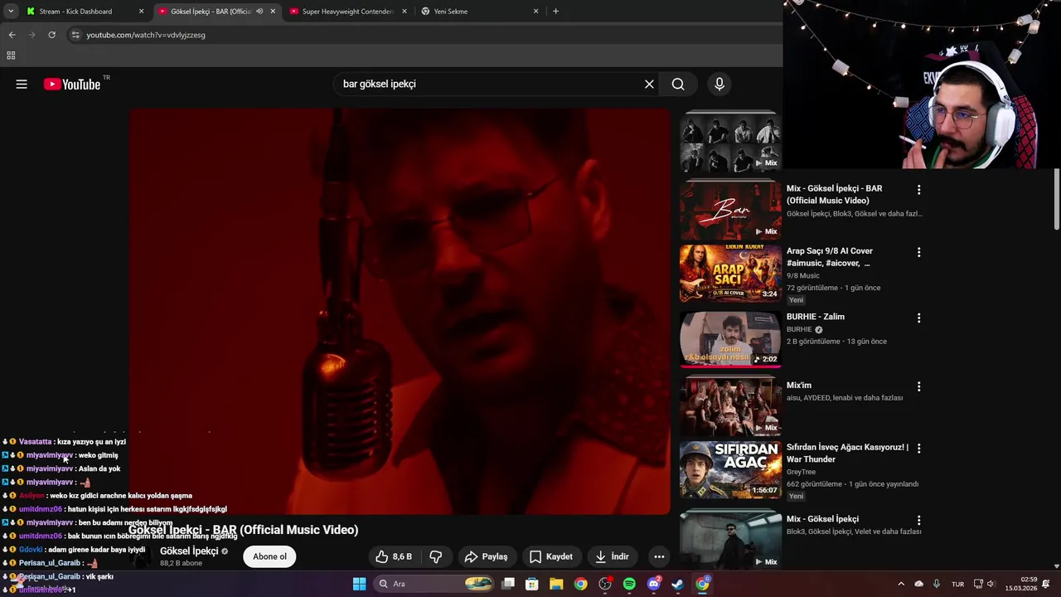The width and height of the screenshot is (1061, 597).
Task: Open the Arap Saçı video thumbnail
Action: [729, 273]
